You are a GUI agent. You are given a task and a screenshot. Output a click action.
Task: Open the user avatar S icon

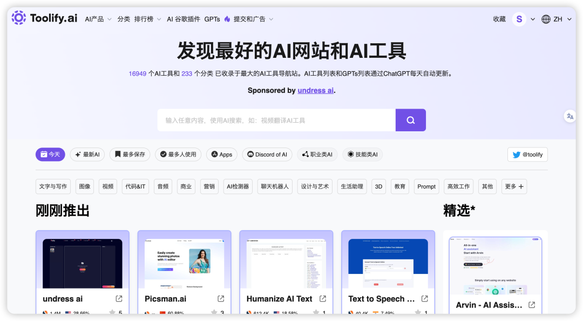coord(519,19)
